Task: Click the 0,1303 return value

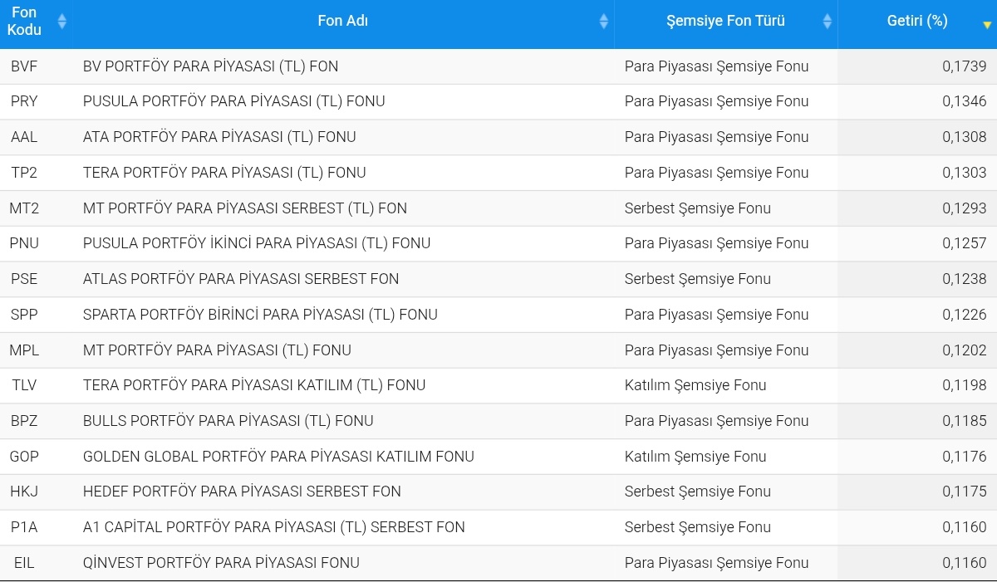Action: click(x=965, y=173)
